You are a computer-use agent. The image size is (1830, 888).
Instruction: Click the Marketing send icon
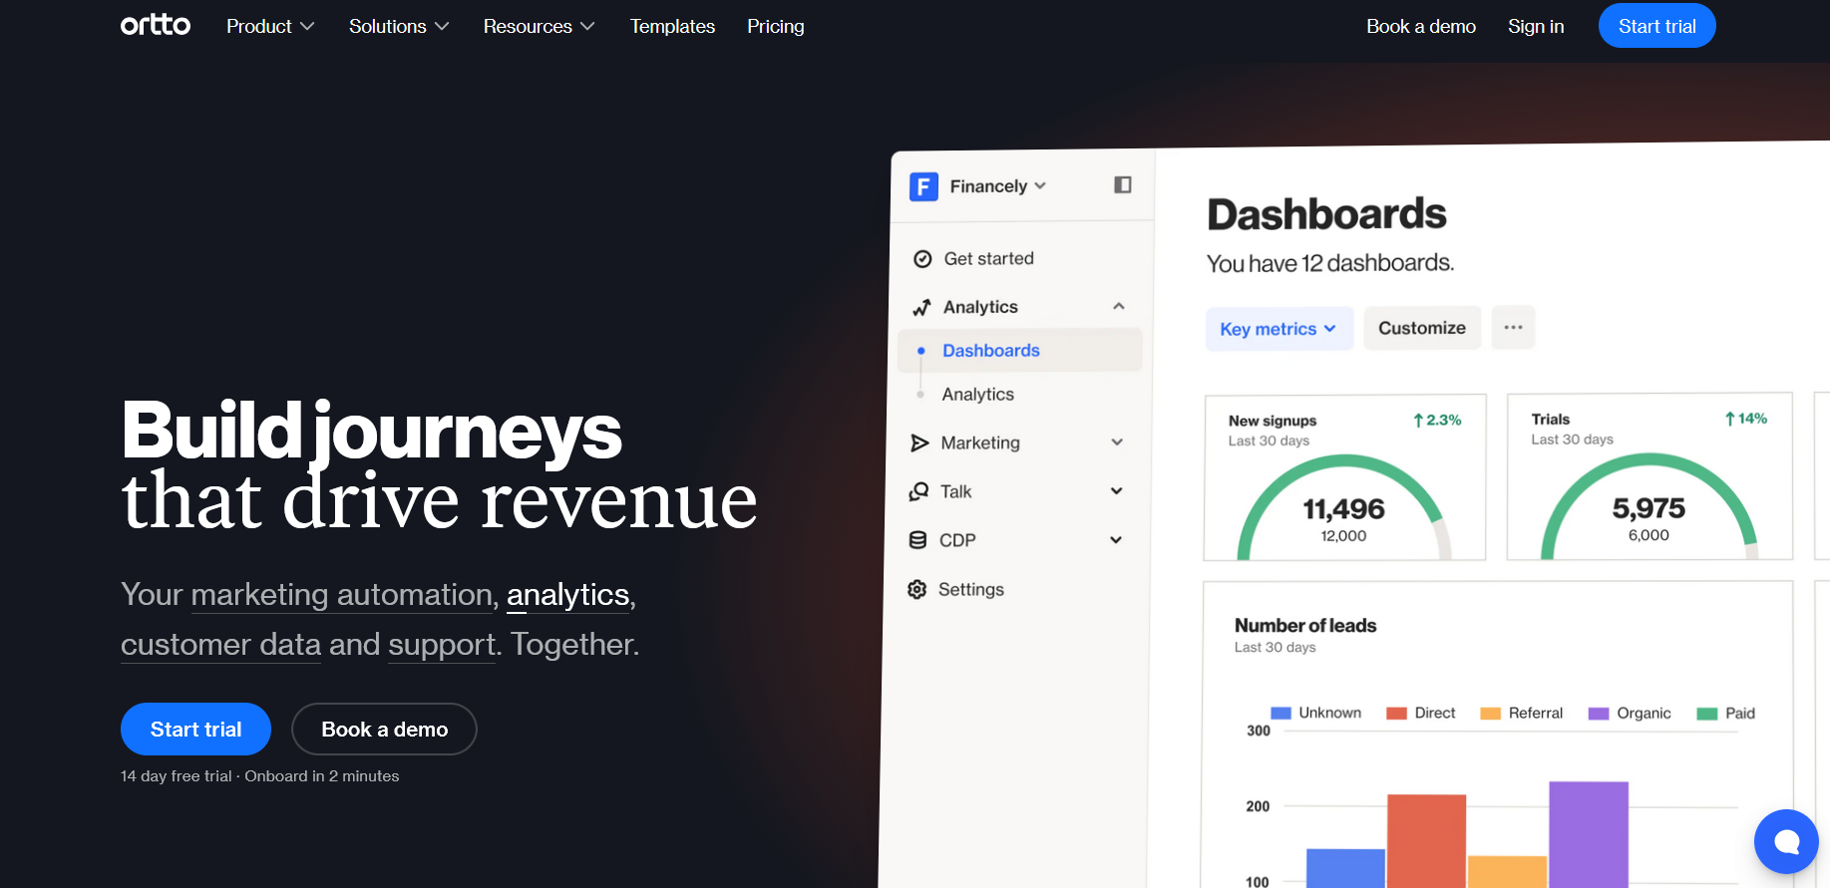pyautogui.click(x=919, y=443)
